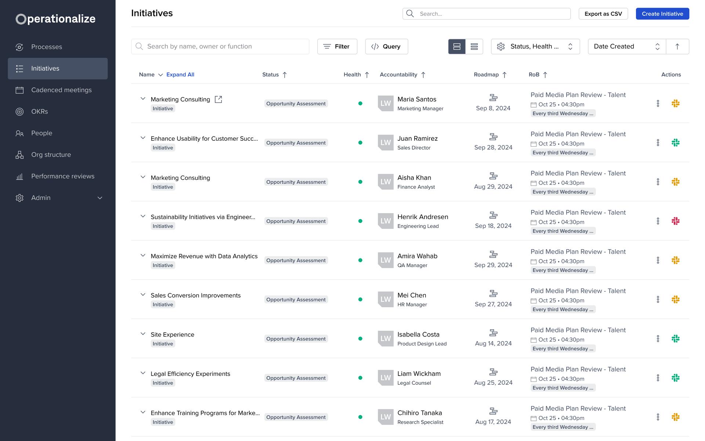Click Slack icon in Maria Santos row
Viewport: 705px width, 441px height.
(x=675, y=104)
